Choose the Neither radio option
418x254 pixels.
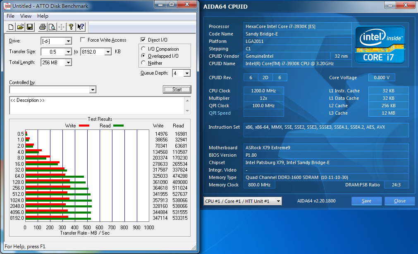pyautogui.click(x=143, y=63)
